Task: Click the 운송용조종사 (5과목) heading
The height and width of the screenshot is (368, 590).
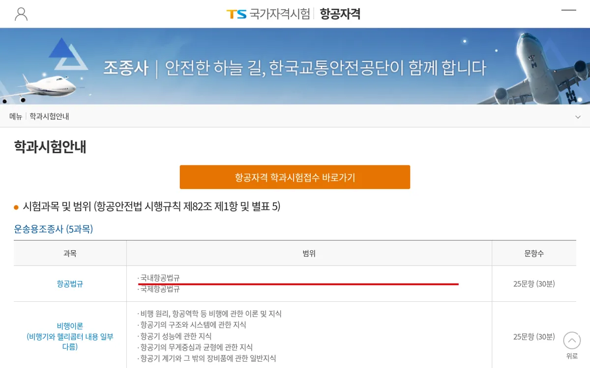Action: point(54,229)
